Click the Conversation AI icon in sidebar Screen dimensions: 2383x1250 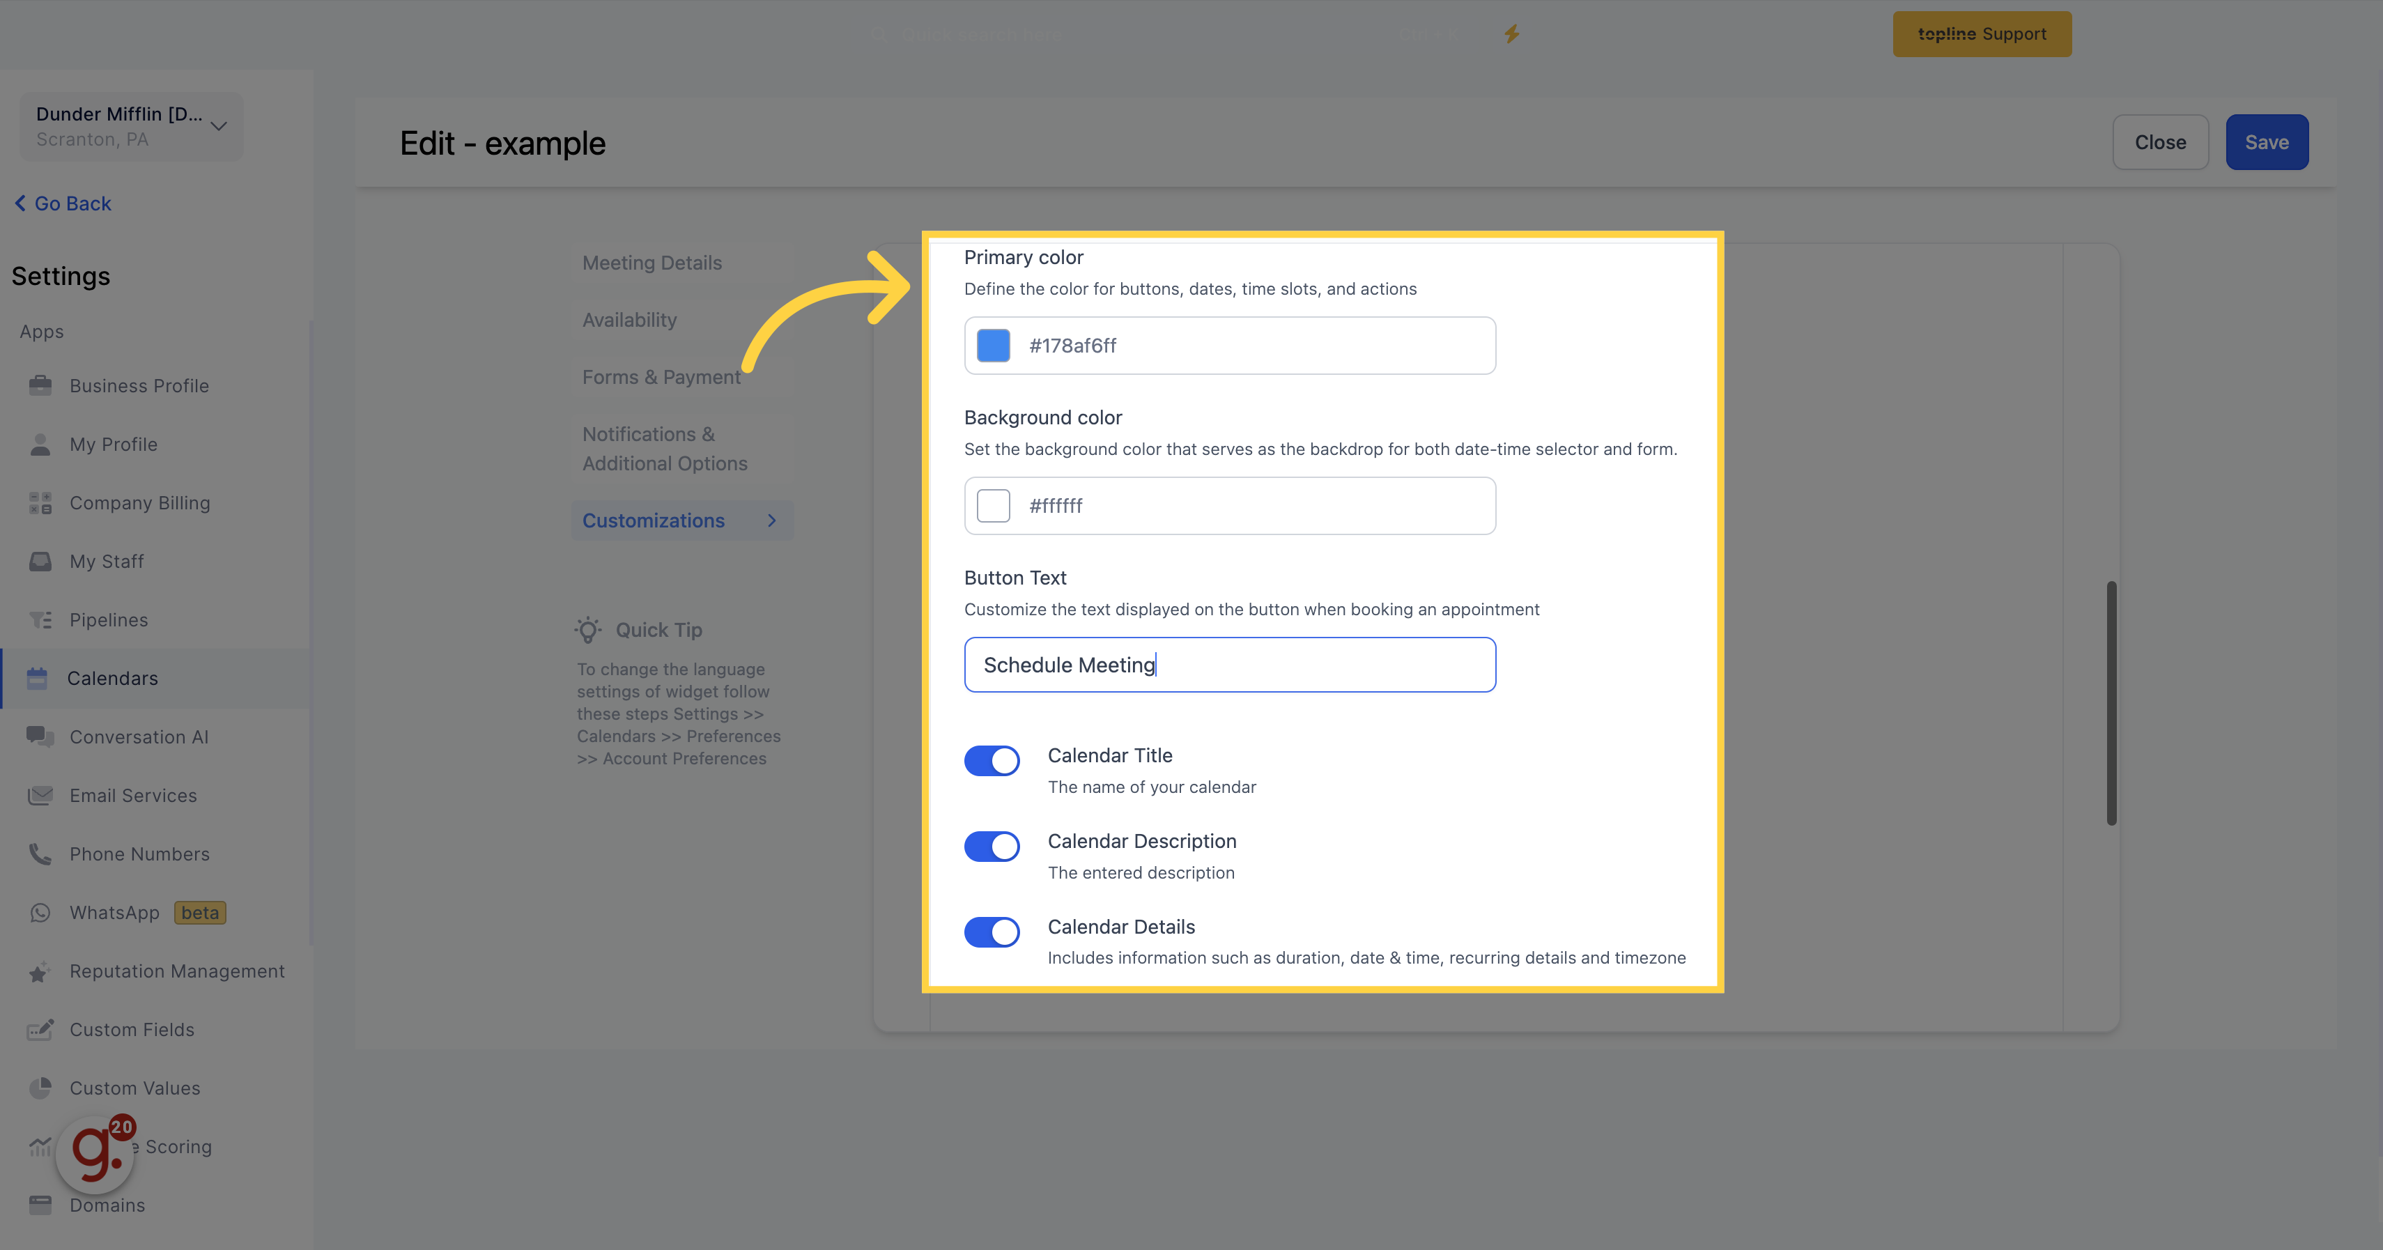[x=40, y=736]
